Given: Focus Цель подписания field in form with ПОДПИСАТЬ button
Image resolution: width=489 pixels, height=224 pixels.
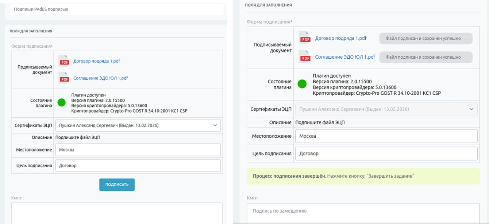Looking at the screenshot, I should coord(138,165).
